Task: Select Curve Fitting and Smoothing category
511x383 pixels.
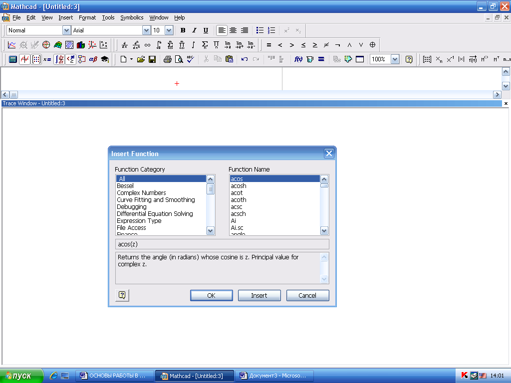Action: tap(161, 199)
